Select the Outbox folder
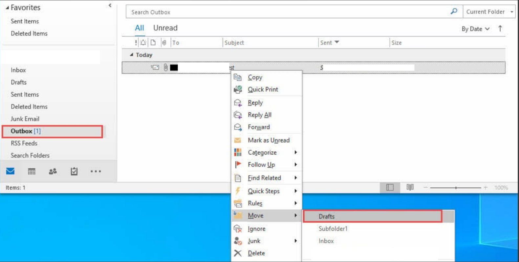The width and height of the screenshot is (519, 262). coord(53,131)
